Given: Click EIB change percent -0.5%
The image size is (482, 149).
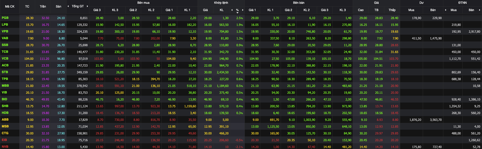Looking at the screenshot, I should click(239, 140).
